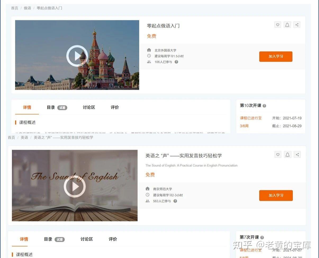Open 评价 tab in English course
The image size is (319, 258).
(113, 239)
